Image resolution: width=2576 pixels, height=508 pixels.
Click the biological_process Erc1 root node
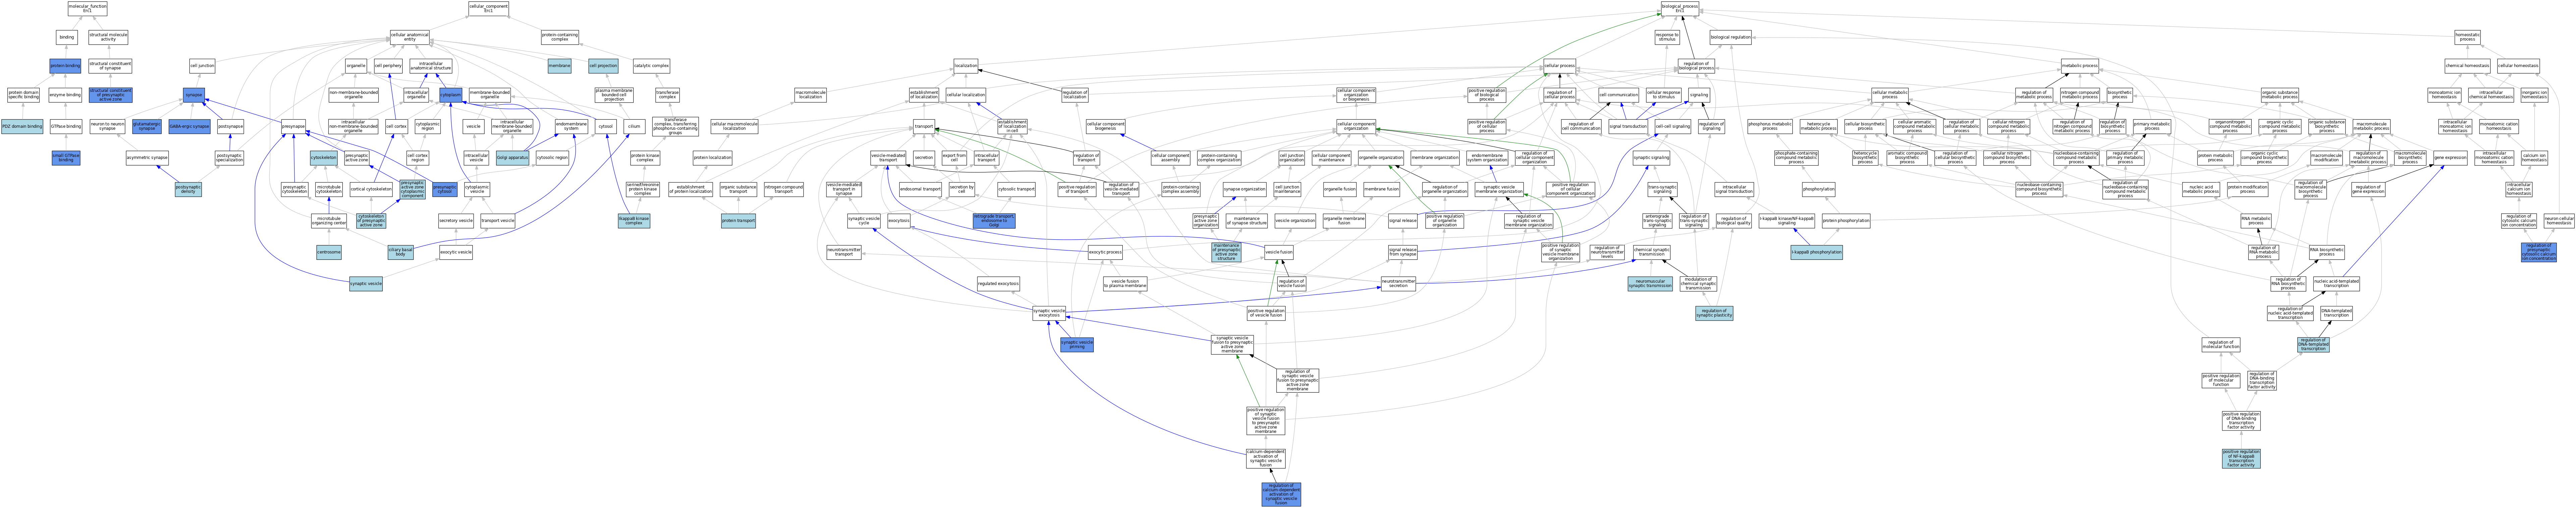pyautogui.click(x=1680, y=9)
